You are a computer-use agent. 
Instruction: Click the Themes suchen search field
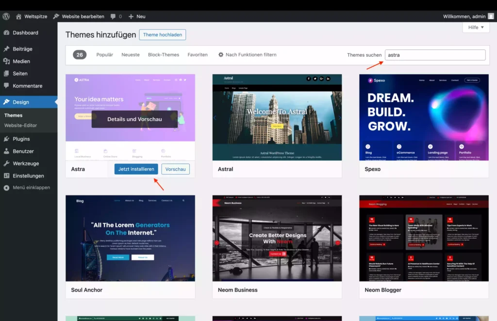(435, 55)
